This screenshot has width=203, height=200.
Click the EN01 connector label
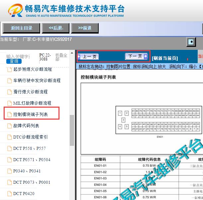(x=160, y=137)
